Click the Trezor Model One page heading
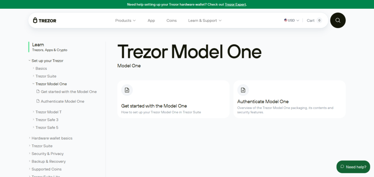This screenshot has height=177, width=374. (x=190, y=52)
